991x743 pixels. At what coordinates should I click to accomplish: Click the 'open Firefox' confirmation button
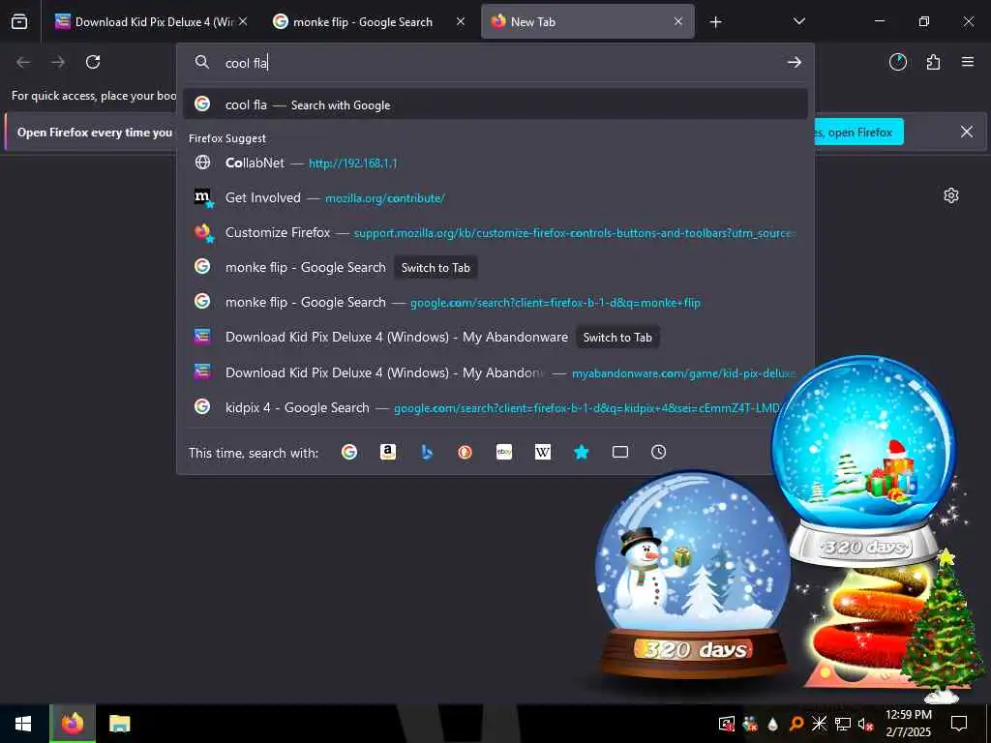(859, 132)
